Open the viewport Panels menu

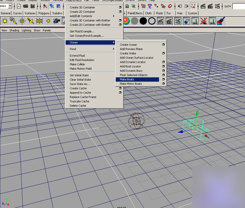[47, 30]
